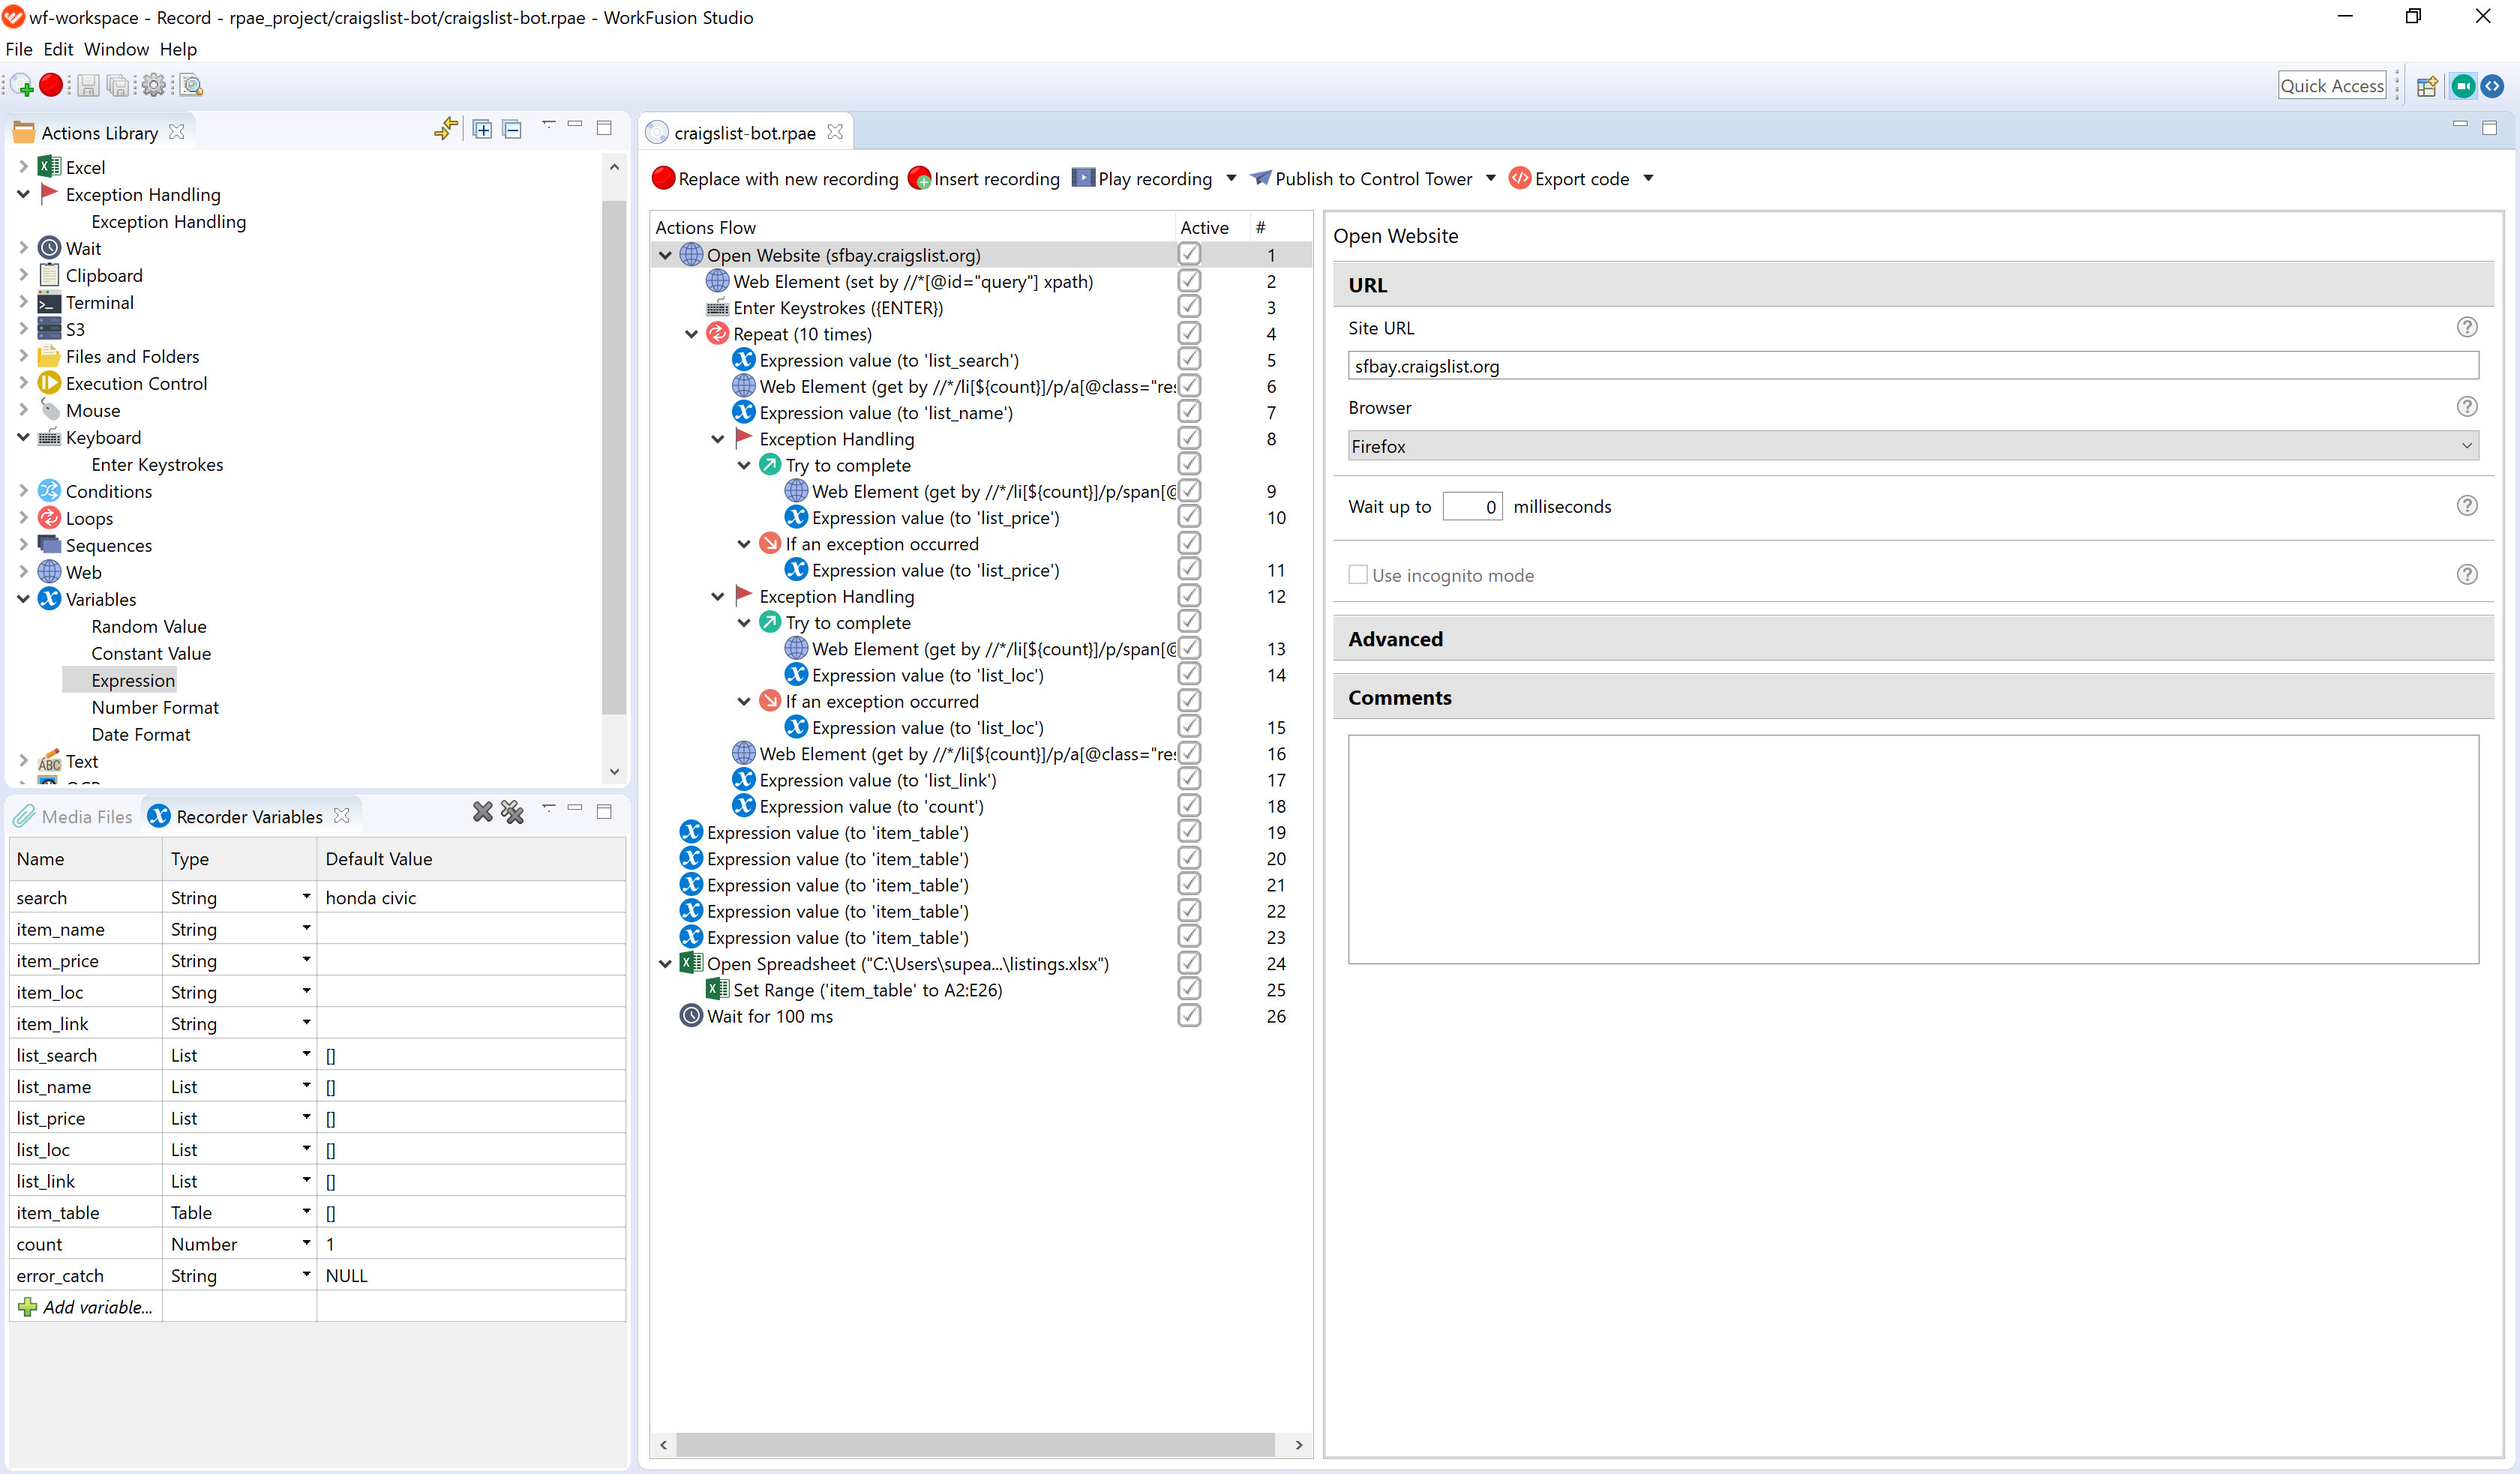Toggle Active checkbox for Set Range row
2520x1474 pixels.
pos(1189,989)
